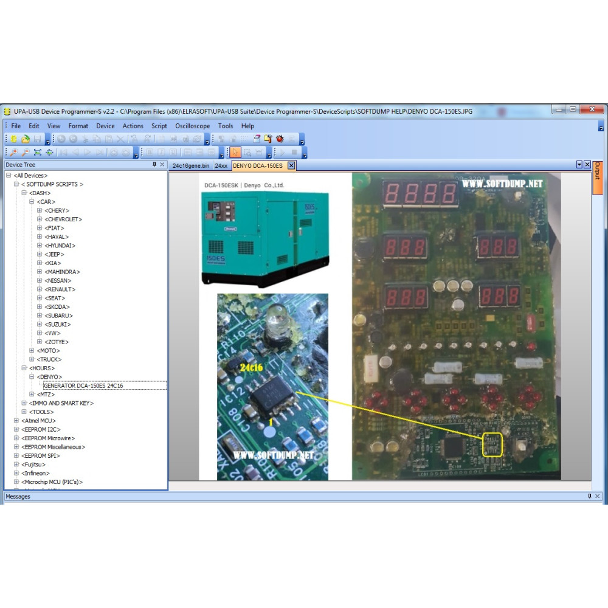Screen dimensions: 608x608
Task: Click the center image icon
Action: [x=49, y=153]
